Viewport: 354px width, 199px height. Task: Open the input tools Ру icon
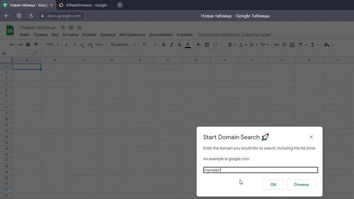(327, 45)
